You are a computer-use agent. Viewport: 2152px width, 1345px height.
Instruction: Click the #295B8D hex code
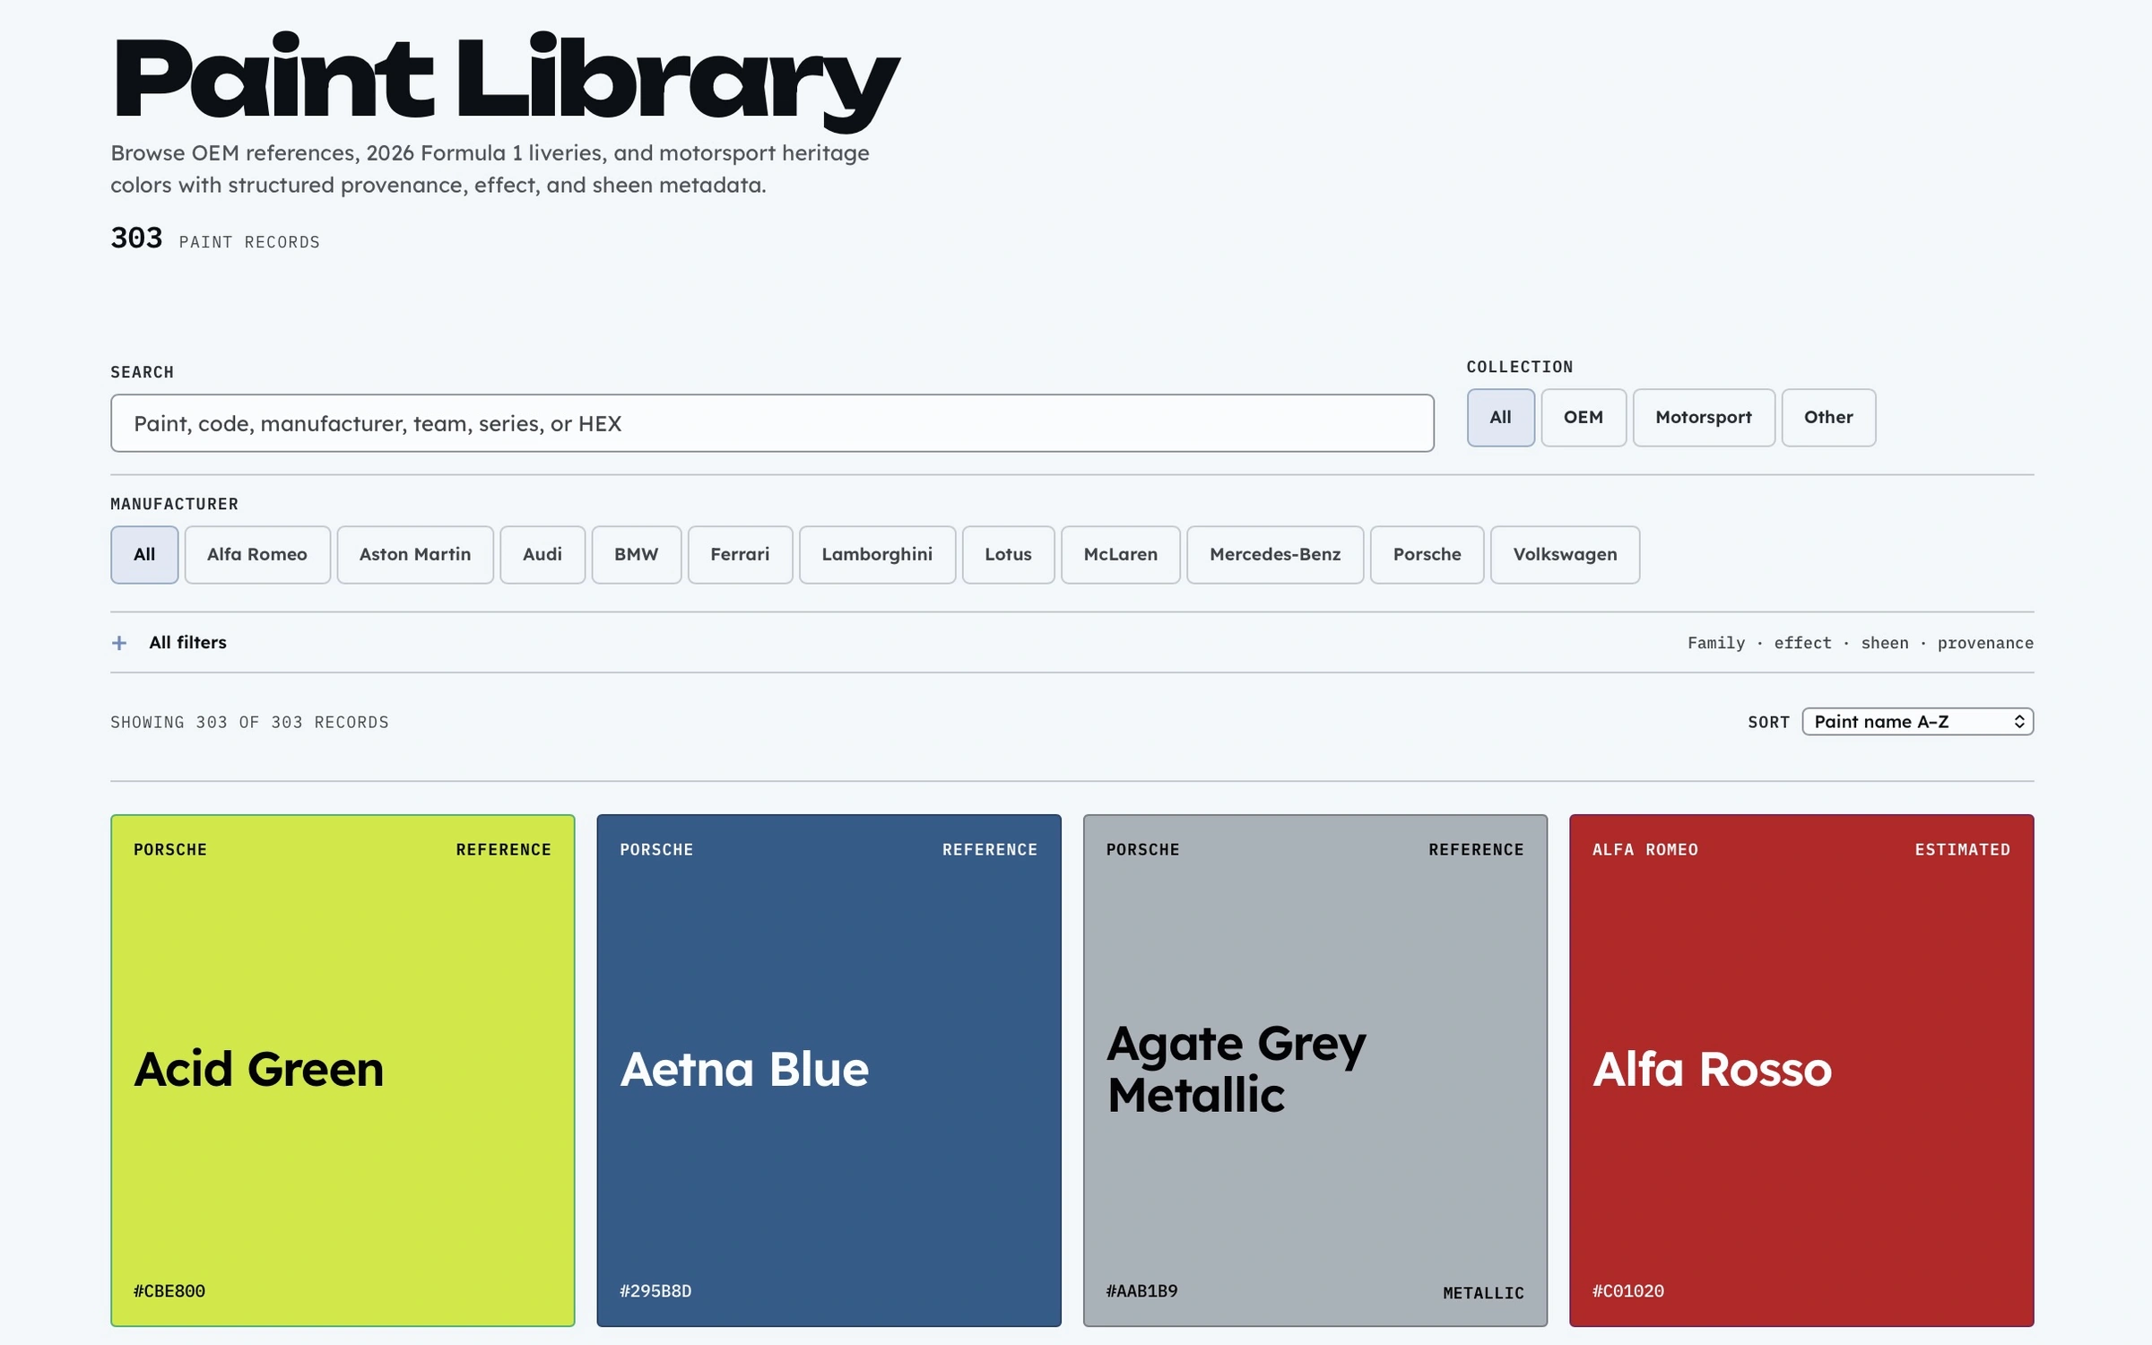pyautogui.click(x=655, y=1291)
